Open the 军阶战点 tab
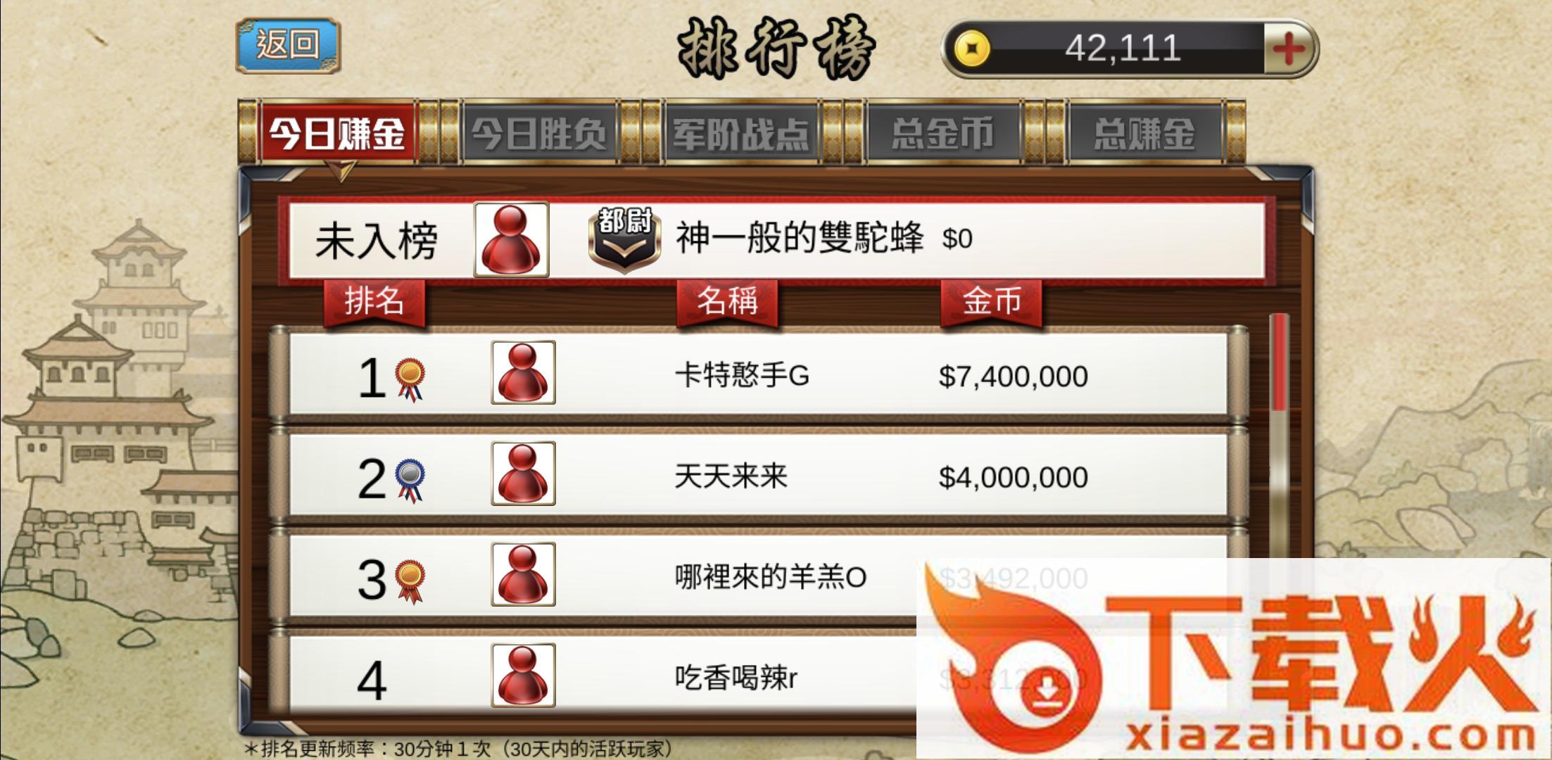Image resolution: width=1552 pixels, height=760 pixels. [740, 133]
